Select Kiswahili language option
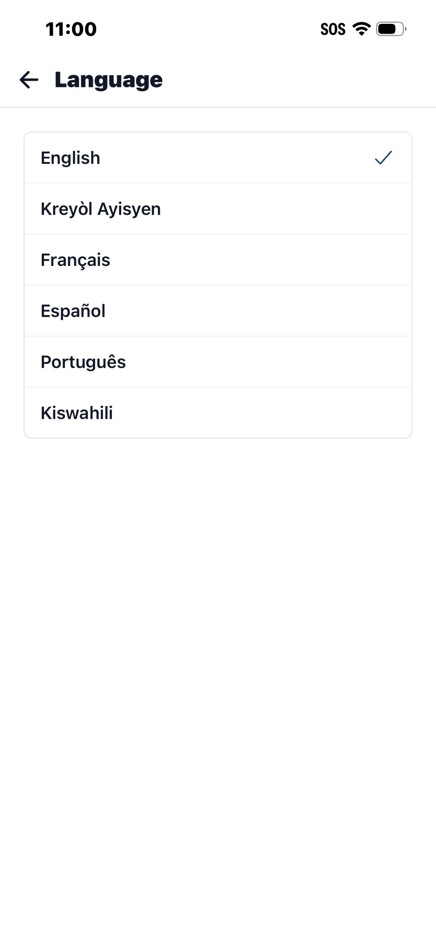 click(218, 412)
